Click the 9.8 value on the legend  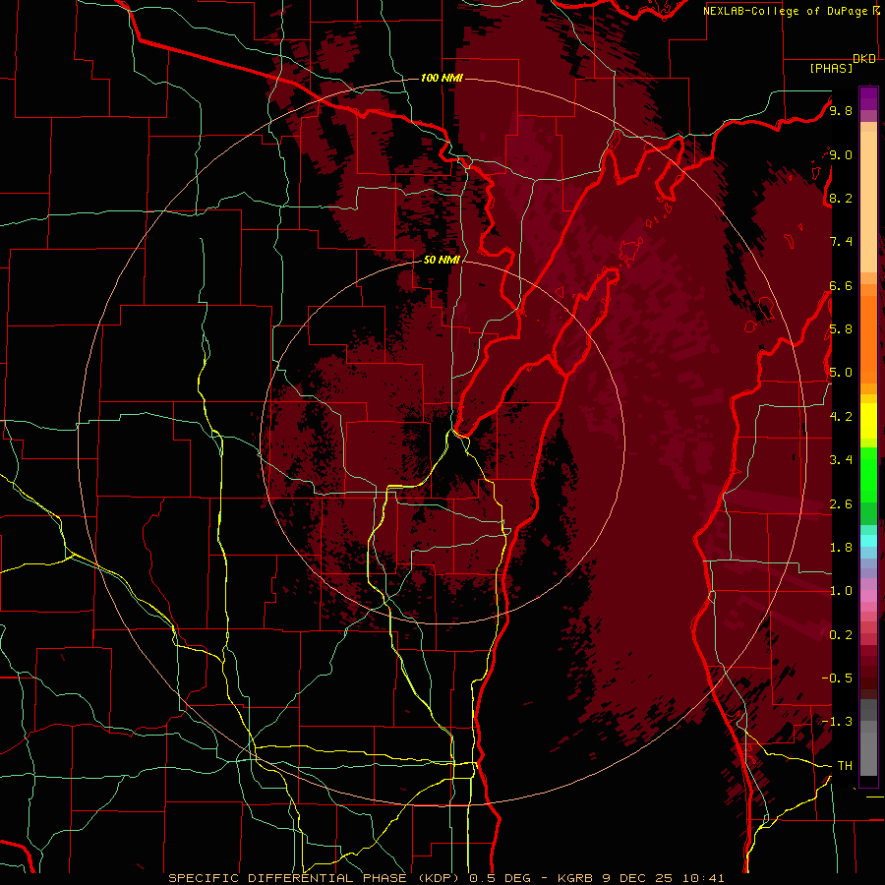[x=841, y=111]
